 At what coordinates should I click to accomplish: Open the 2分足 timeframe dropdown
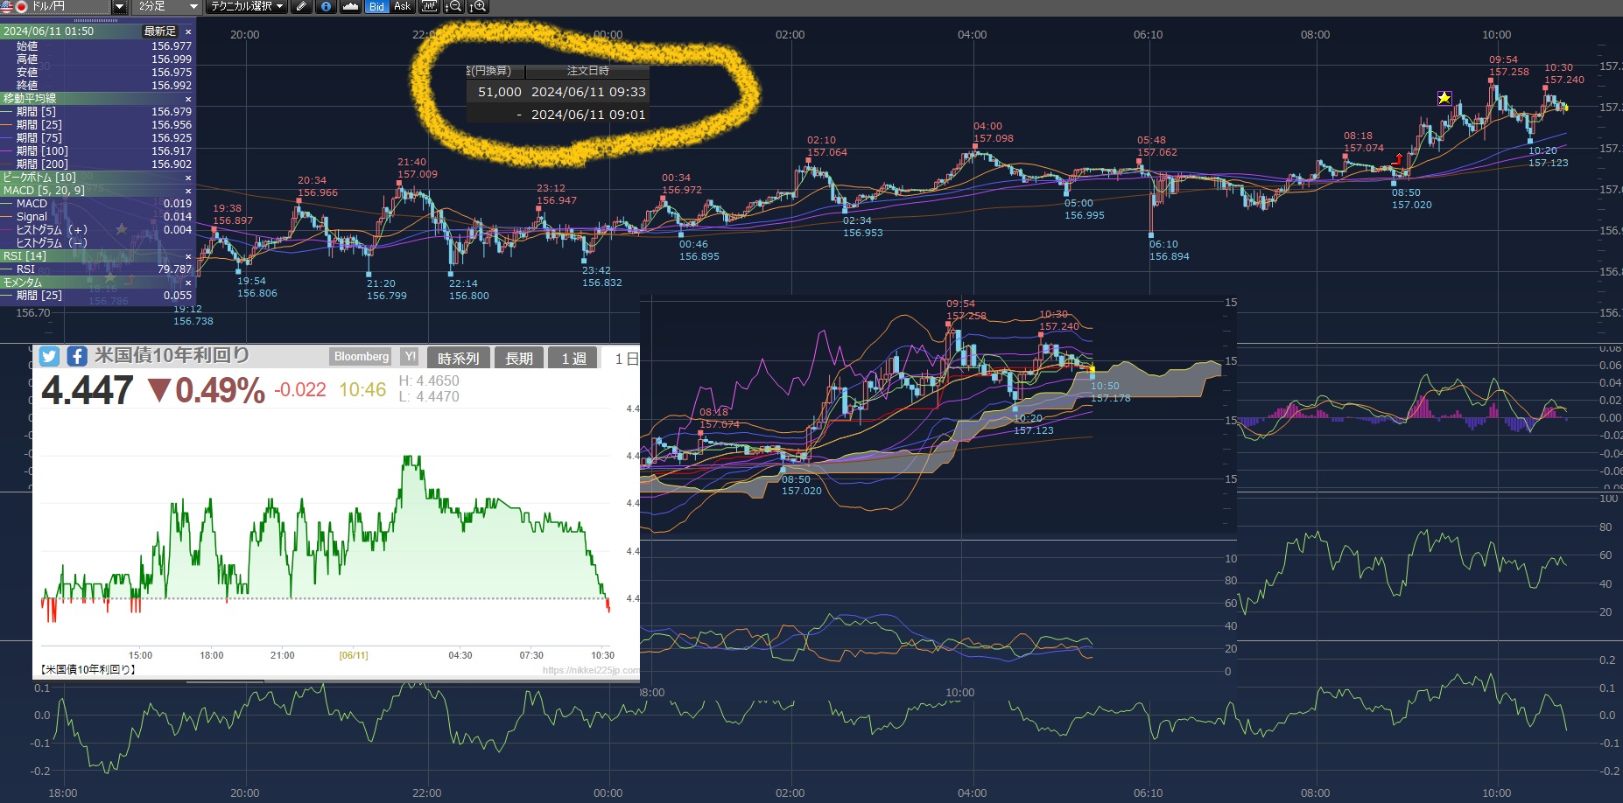click(x=193, y=6)
